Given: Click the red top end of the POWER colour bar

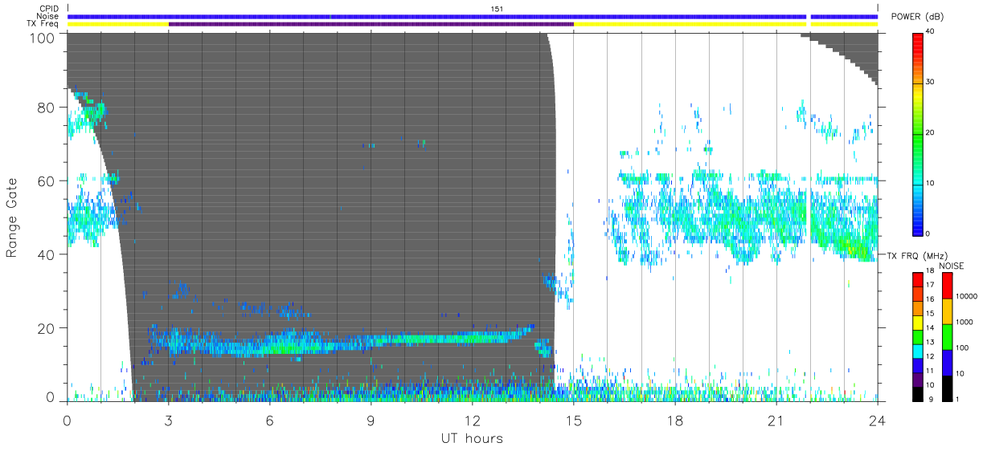Looking at the screenshot, I should (917, 38).
